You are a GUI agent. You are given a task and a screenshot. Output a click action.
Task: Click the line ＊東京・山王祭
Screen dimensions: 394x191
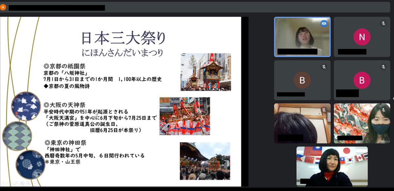[62, 162]
